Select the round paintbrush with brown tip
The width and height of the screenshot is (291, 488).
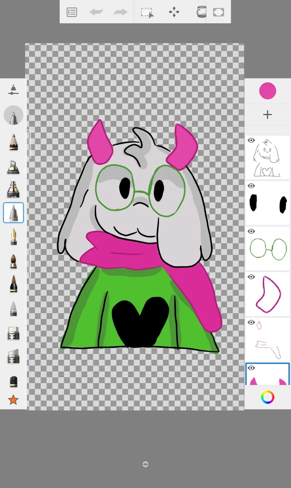coord(13,261)
